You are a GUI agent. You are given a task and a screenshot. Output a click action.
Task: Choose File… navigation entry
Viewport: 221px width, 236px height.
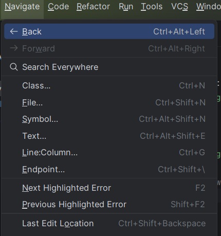click(x=109, y=102)
